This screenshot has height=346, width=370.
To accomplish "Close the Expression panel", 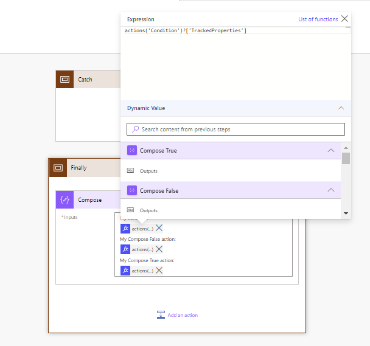I will pos(344,19).
